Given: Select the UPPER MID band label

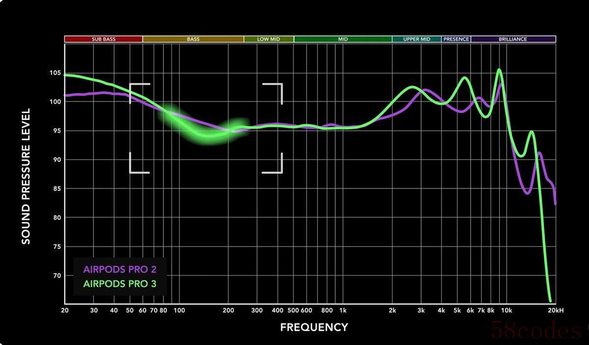Looking at the screenshot, I should coord(416,39).
